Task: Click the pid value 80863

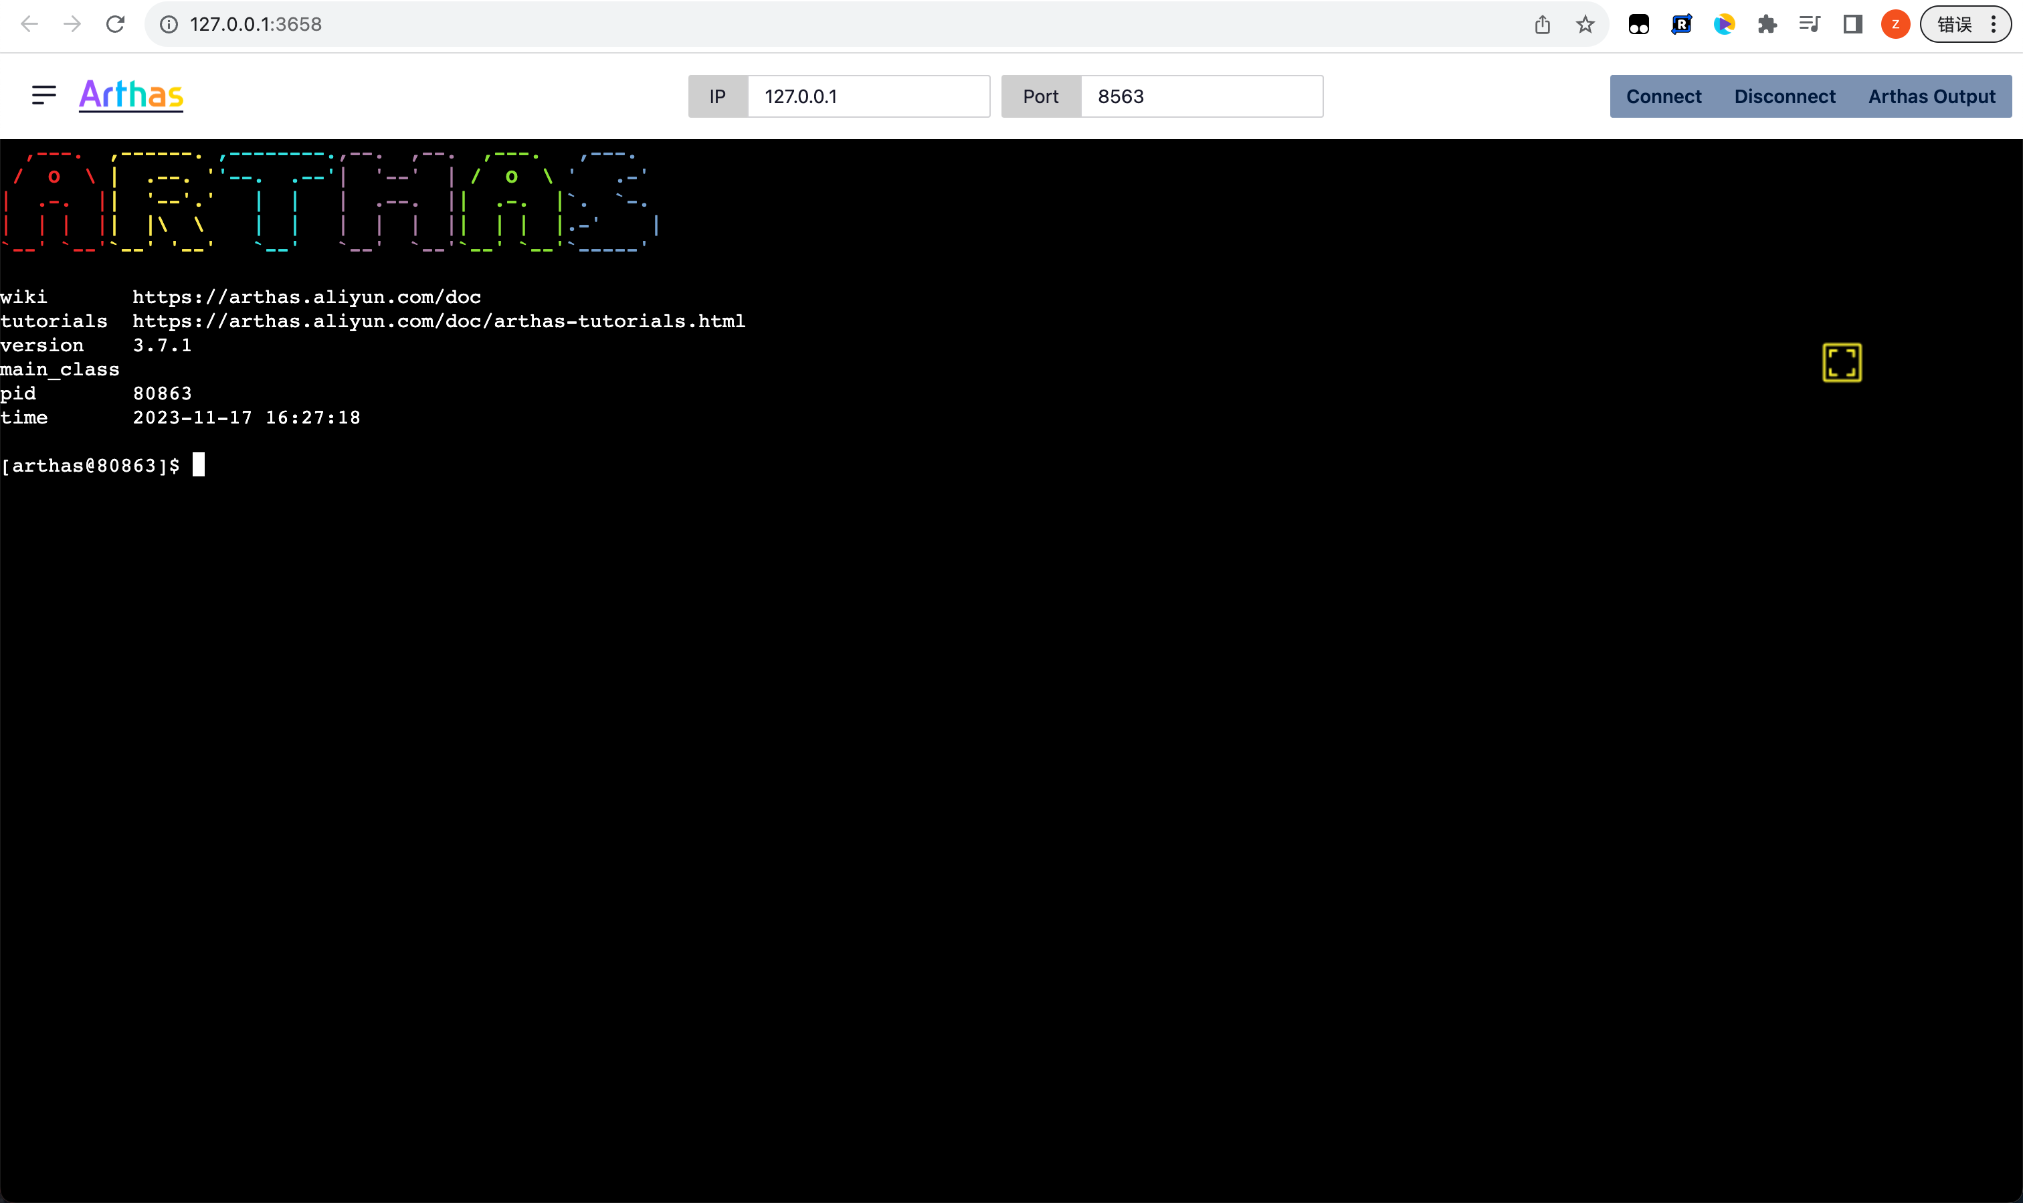Action: [x=162, y=393]
